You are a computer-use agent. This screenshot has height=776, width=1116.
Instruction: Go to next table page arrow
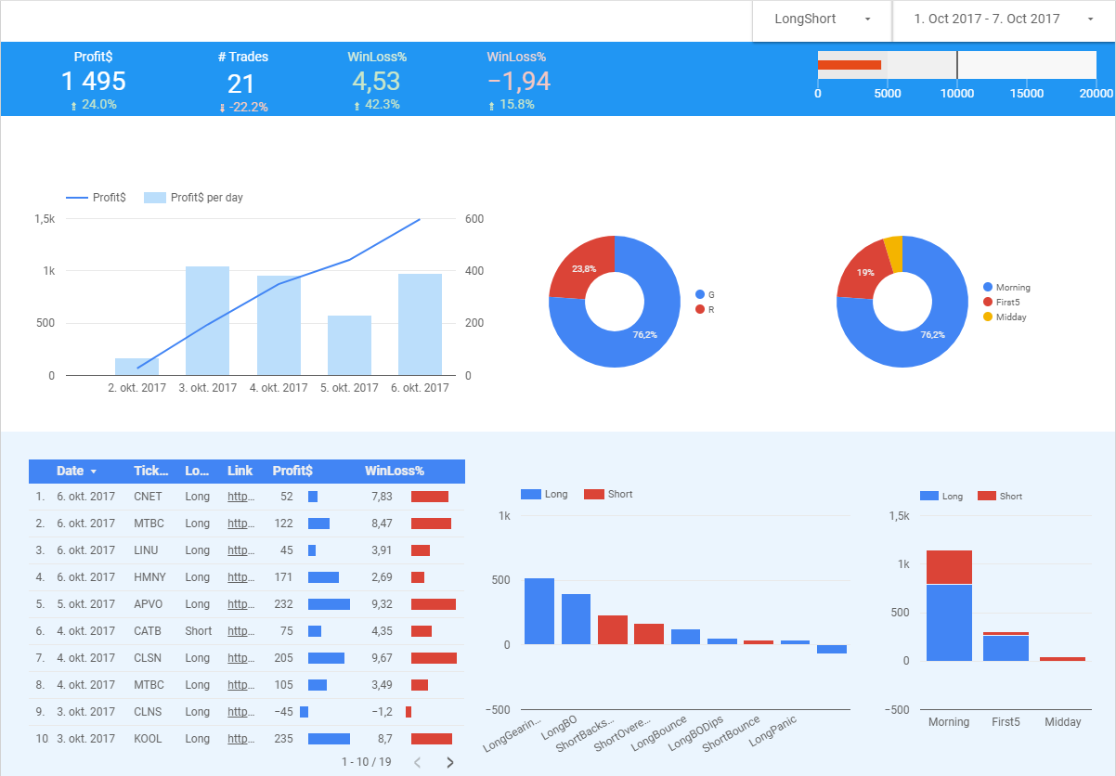[x=450, y=762]
